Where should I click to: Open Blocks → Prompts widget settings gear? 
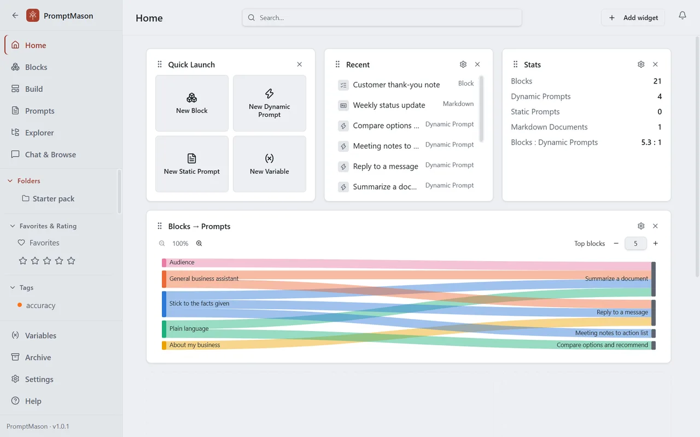click(x=641, y=226)
